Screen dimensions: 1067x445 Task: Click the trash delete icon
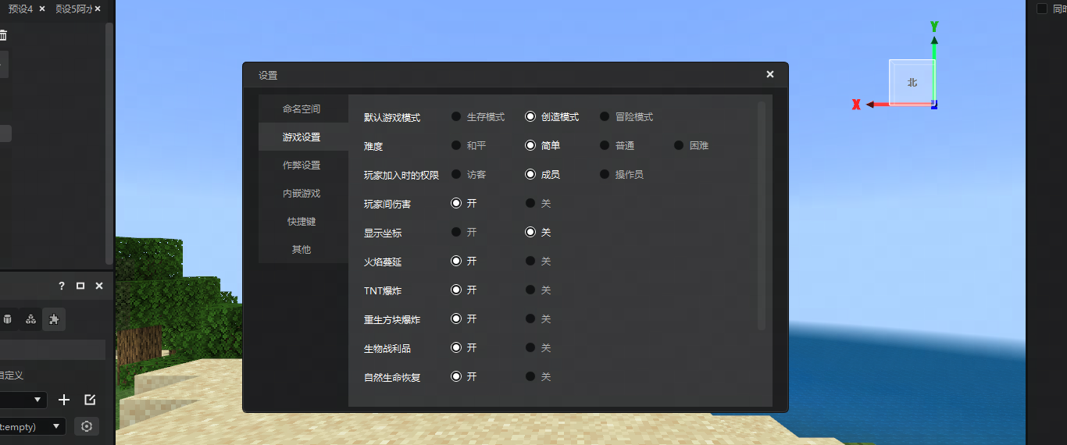coord(3,35)
